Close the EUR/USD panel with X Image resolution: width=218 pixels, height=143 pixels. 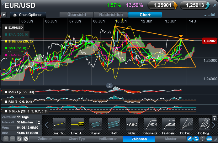coord(215,5)
